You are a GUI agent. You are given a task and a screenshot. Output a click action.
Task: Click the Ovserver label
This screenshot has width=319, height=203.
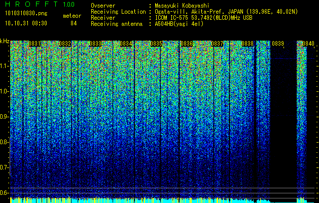(x=103, y=6)
